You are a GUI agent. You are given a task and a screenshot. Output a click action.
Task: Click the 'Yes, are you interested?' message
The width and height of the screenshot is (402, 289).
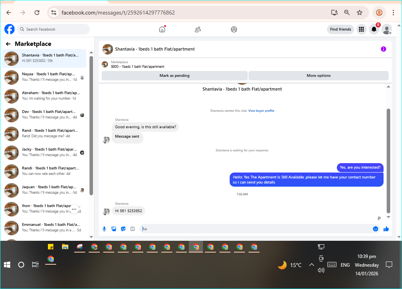[360, 167]
